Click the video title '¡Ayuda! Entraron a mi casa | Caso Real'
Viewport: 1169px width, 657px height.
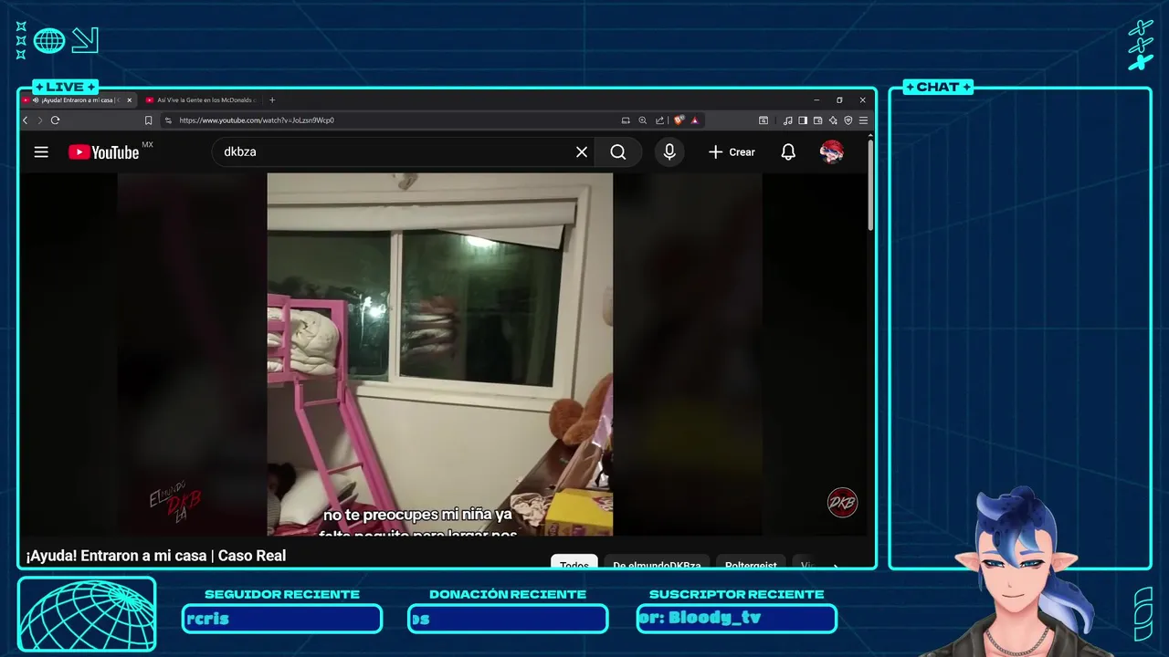tap(156, 555)
